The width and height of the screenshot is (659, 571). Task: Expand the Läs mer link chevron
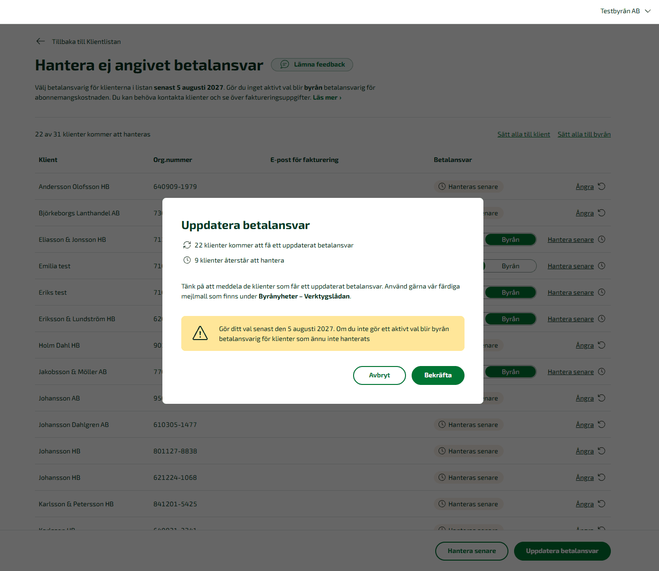340,98
